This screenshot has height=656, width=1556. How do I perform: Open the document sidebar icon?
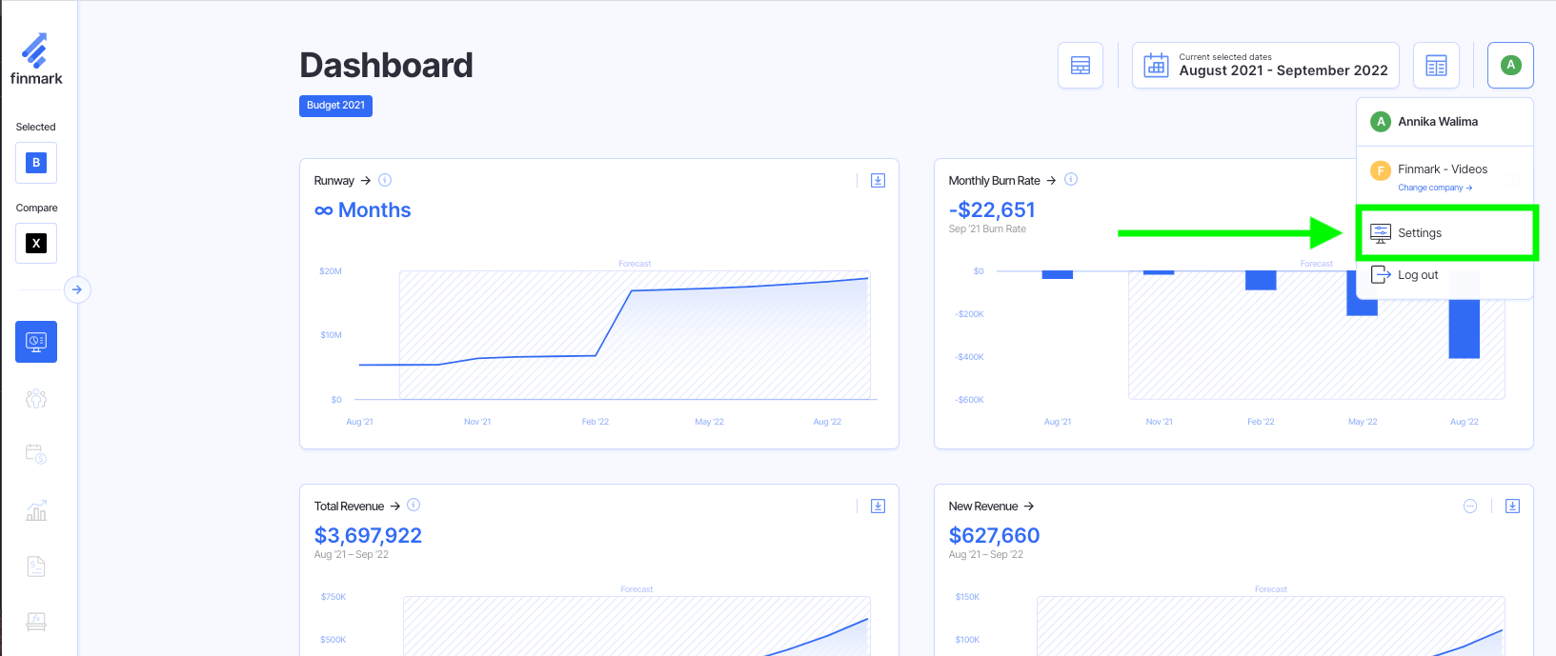(36, 567)
